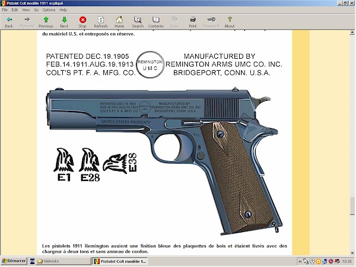Open the View menu
356x267 pixels.
pos(26,9)
